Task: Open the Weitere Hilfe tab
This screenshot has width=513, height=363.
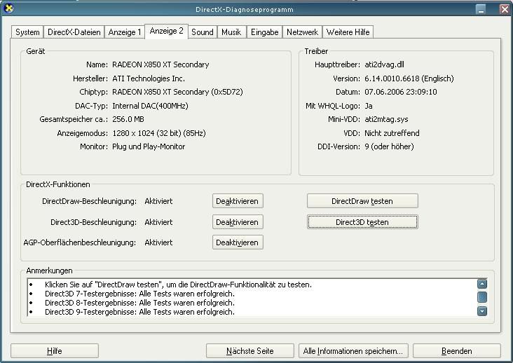Action: [x=348, y=32]
